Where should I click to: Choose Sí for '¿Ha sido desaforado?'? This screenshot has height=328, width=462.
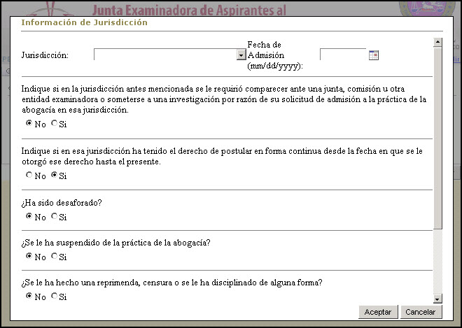coord(55,217)
